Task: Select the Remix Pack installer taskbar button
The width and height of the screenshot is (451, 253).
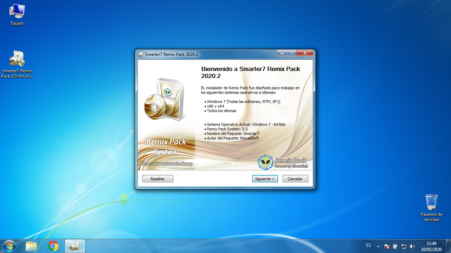Action: [x=75, y=246]
